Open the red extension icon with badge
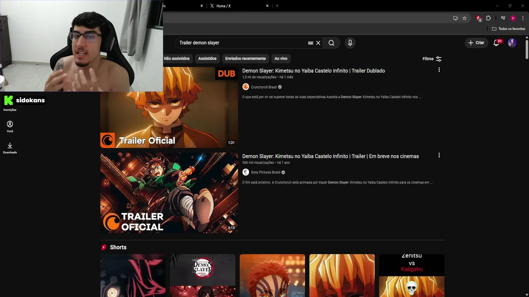529x297 pixels. pos(479,18)
